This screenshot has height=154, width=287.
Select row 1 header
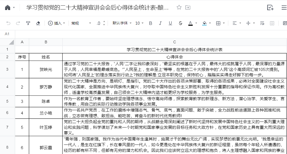[x=7, y=49]
